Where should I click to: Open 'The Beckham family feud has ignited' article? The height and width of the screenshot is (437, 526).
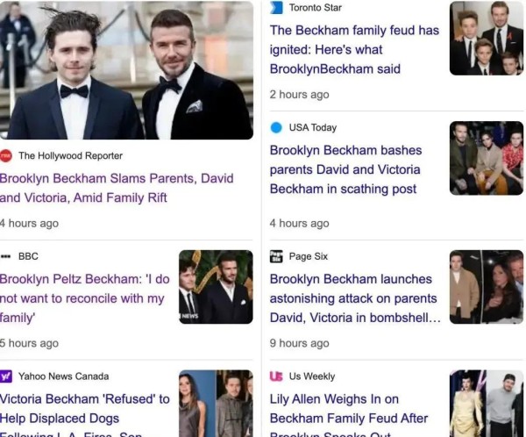tap(354, 50)
